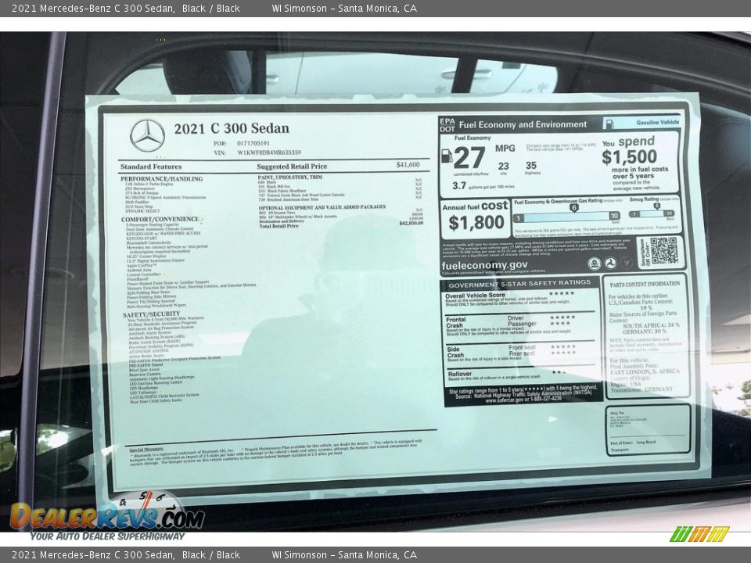This screenshot has width=751, height=563.
Task: Open the fueleconomy.gov link
Action: (x=484, y=266)
